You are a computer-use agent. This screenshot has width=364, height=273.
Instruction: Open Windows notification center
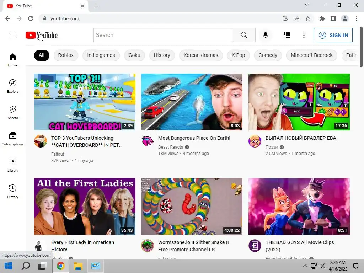(x=355, y=266)
